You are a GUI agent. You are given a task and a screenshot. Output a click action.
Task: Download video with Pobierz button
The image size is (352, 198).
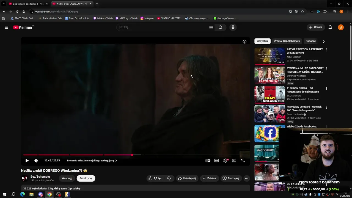click(209, 178)
